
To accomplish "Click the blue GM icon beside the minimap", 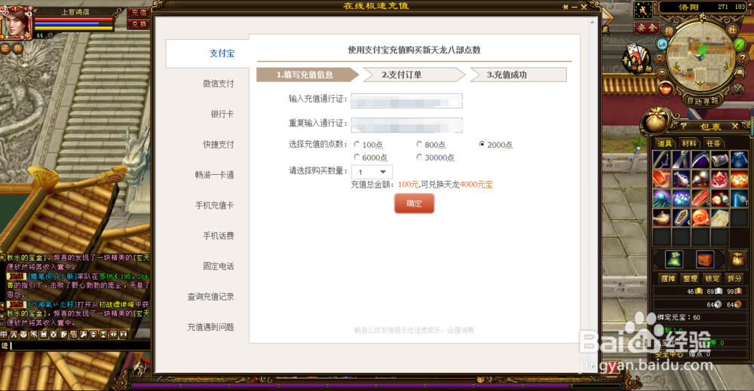I will (662, 44).
